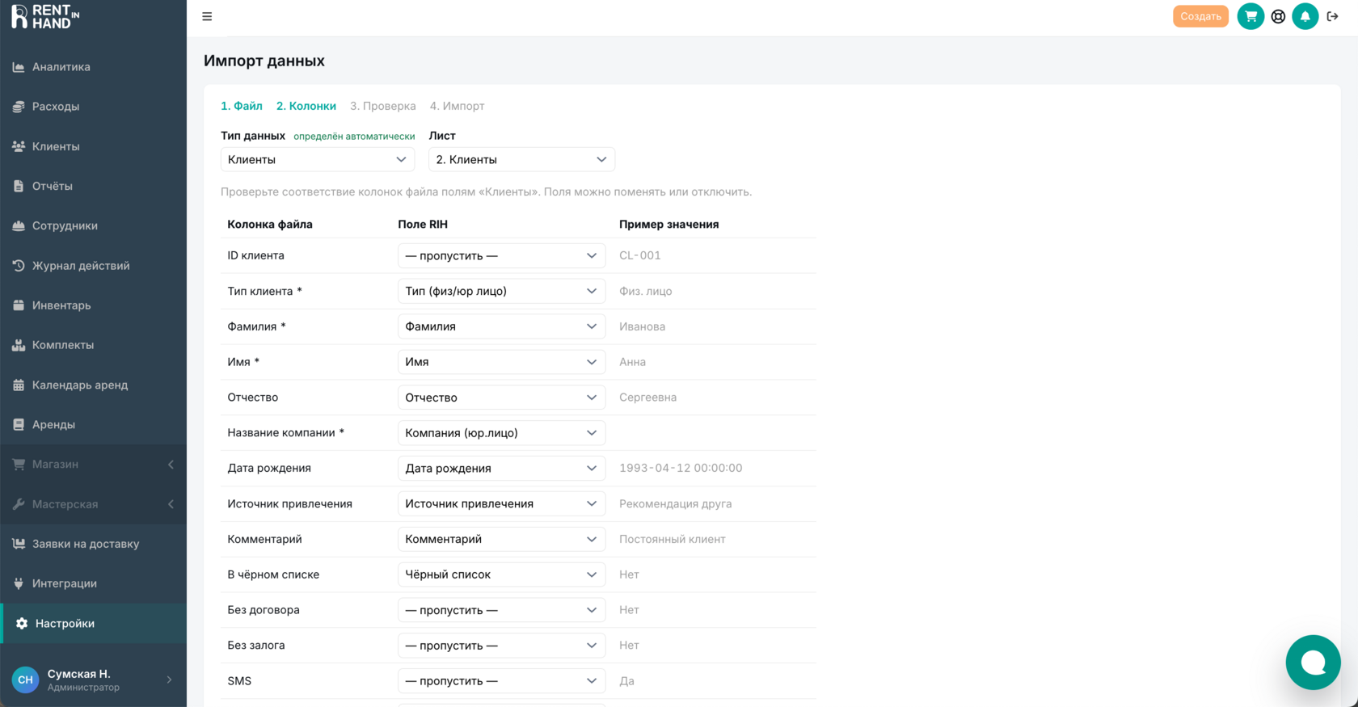Open field dropdown for ID клиента row
The width and height of the screenshot is (1358, 707).
[501, 255]
